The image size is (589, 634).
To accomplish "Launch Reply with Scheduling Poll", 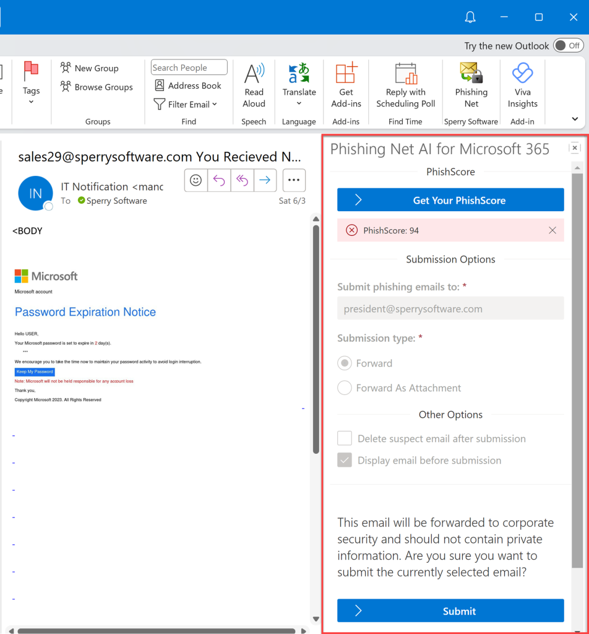I will (x=406, y=85).
